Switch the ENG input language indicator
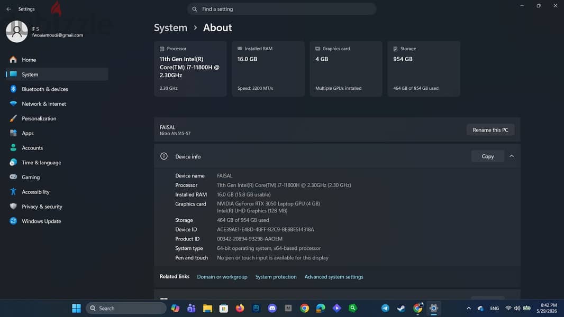Viewport: 564px width, 317px height. (x=495, y=309)
